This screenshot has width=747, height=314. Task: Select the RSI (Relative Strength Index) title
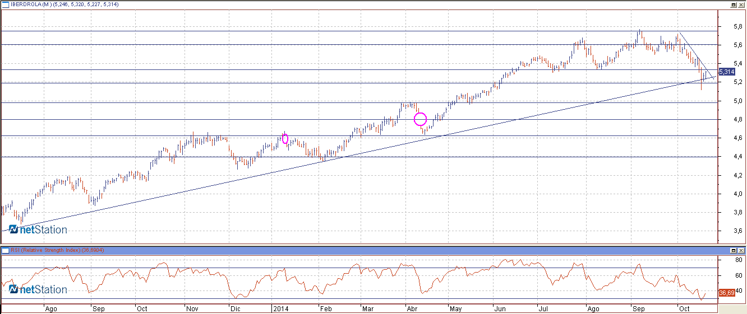[45, 250]
